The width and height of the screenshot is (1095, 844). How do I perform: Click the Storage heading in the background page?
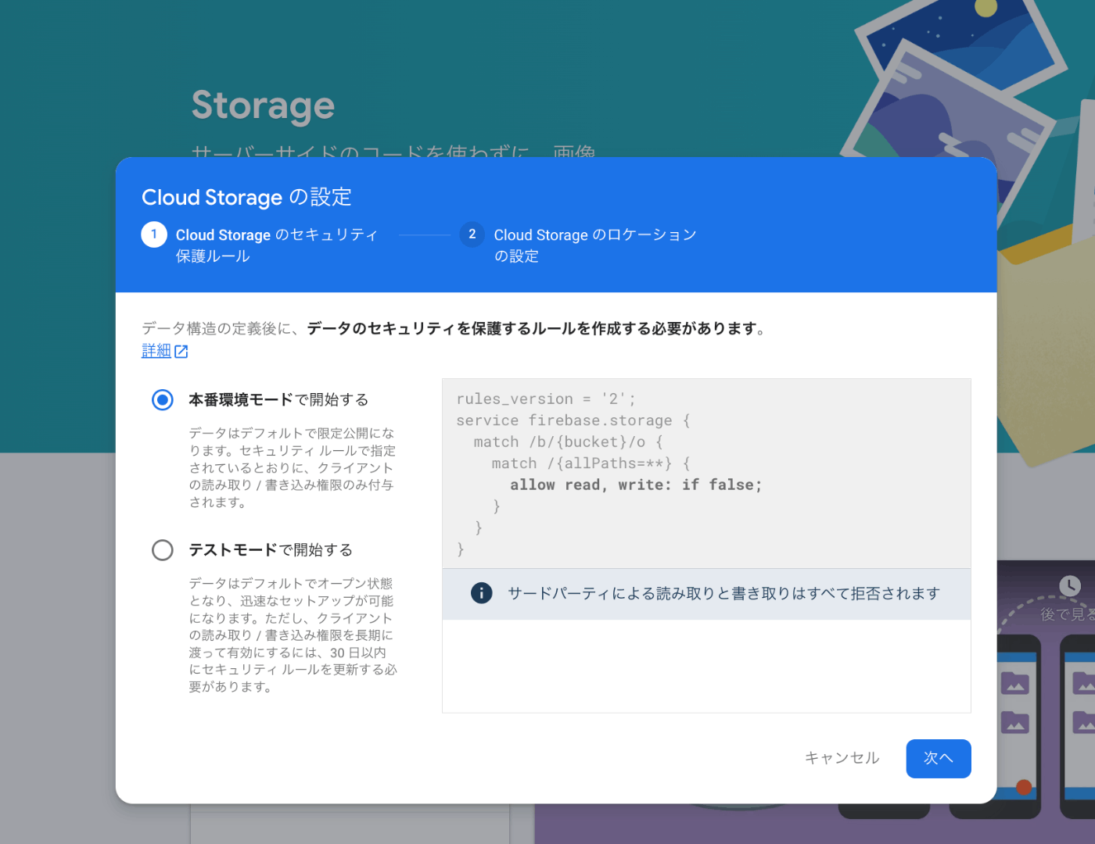click(x=263, y=105)
